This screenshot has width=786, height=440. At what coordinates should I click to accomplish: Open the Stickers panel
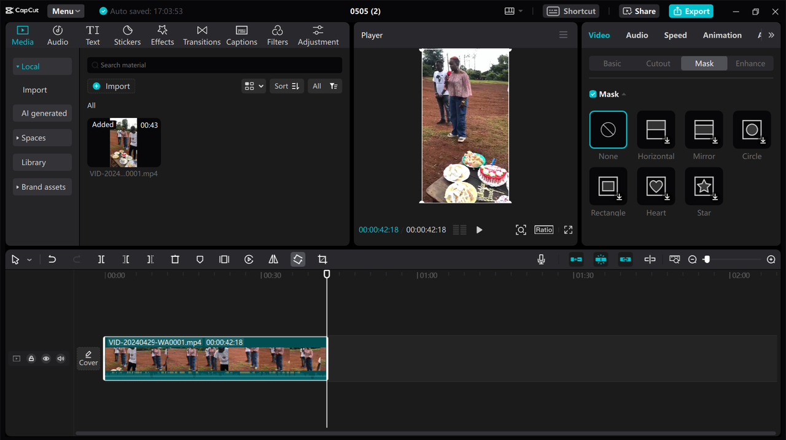pos(127,36)
